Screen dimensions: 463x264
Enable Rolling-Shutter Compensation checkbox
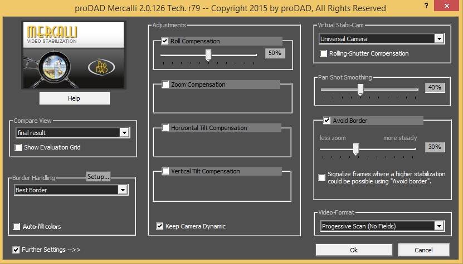point(324,53)
